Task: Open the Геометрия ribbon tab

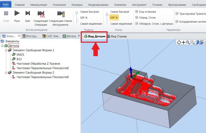Action: click(59, 5)
